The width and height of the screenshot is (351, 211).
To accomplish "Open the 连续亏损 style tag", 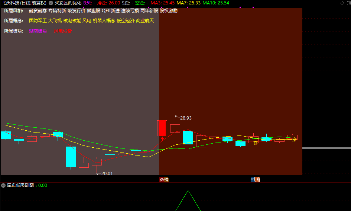I will pos(130,11).
